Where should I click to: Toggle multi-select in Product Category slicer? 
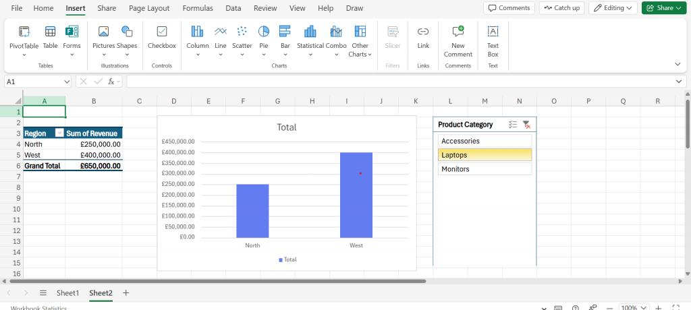coord(513,125)
